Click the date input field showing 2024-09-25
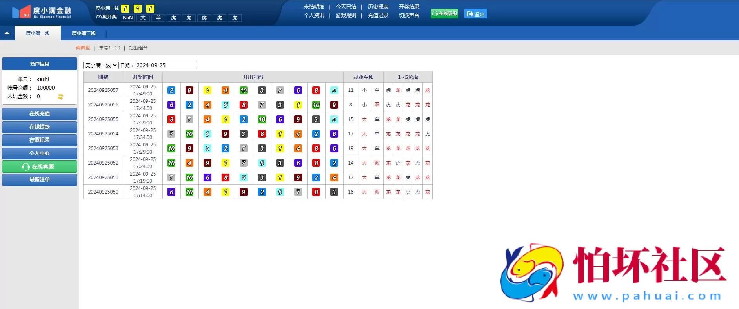The image size is (739, 309). [166, 65]
